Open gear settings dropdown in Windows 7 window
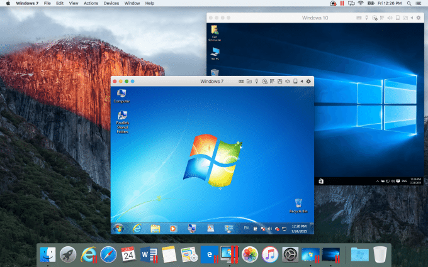Image resolution: width=428 pixels, height=267 pixels. coord(308,81)
